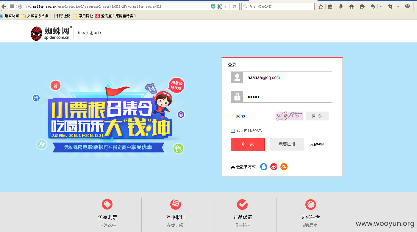Open 爱淘宝 bookmark
Screen dimensions: 417x232
[x=115, y=16]
